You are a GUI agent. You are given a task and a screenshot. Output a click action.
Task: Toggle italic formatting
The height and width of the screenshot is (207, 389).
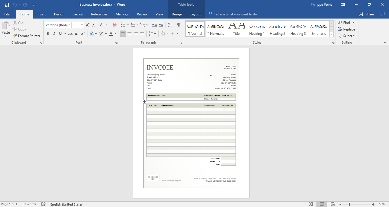click(54, 33)
